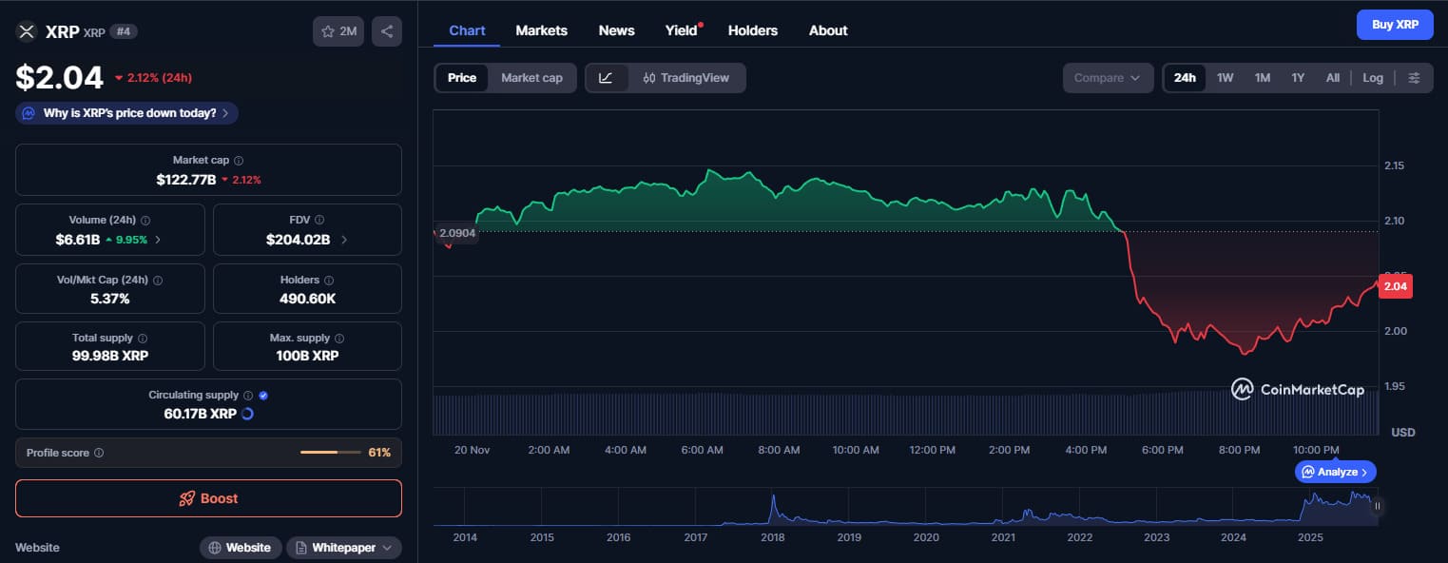Select the line chart icon
This screenshot has width=1448, height=563.
[607, 78]
